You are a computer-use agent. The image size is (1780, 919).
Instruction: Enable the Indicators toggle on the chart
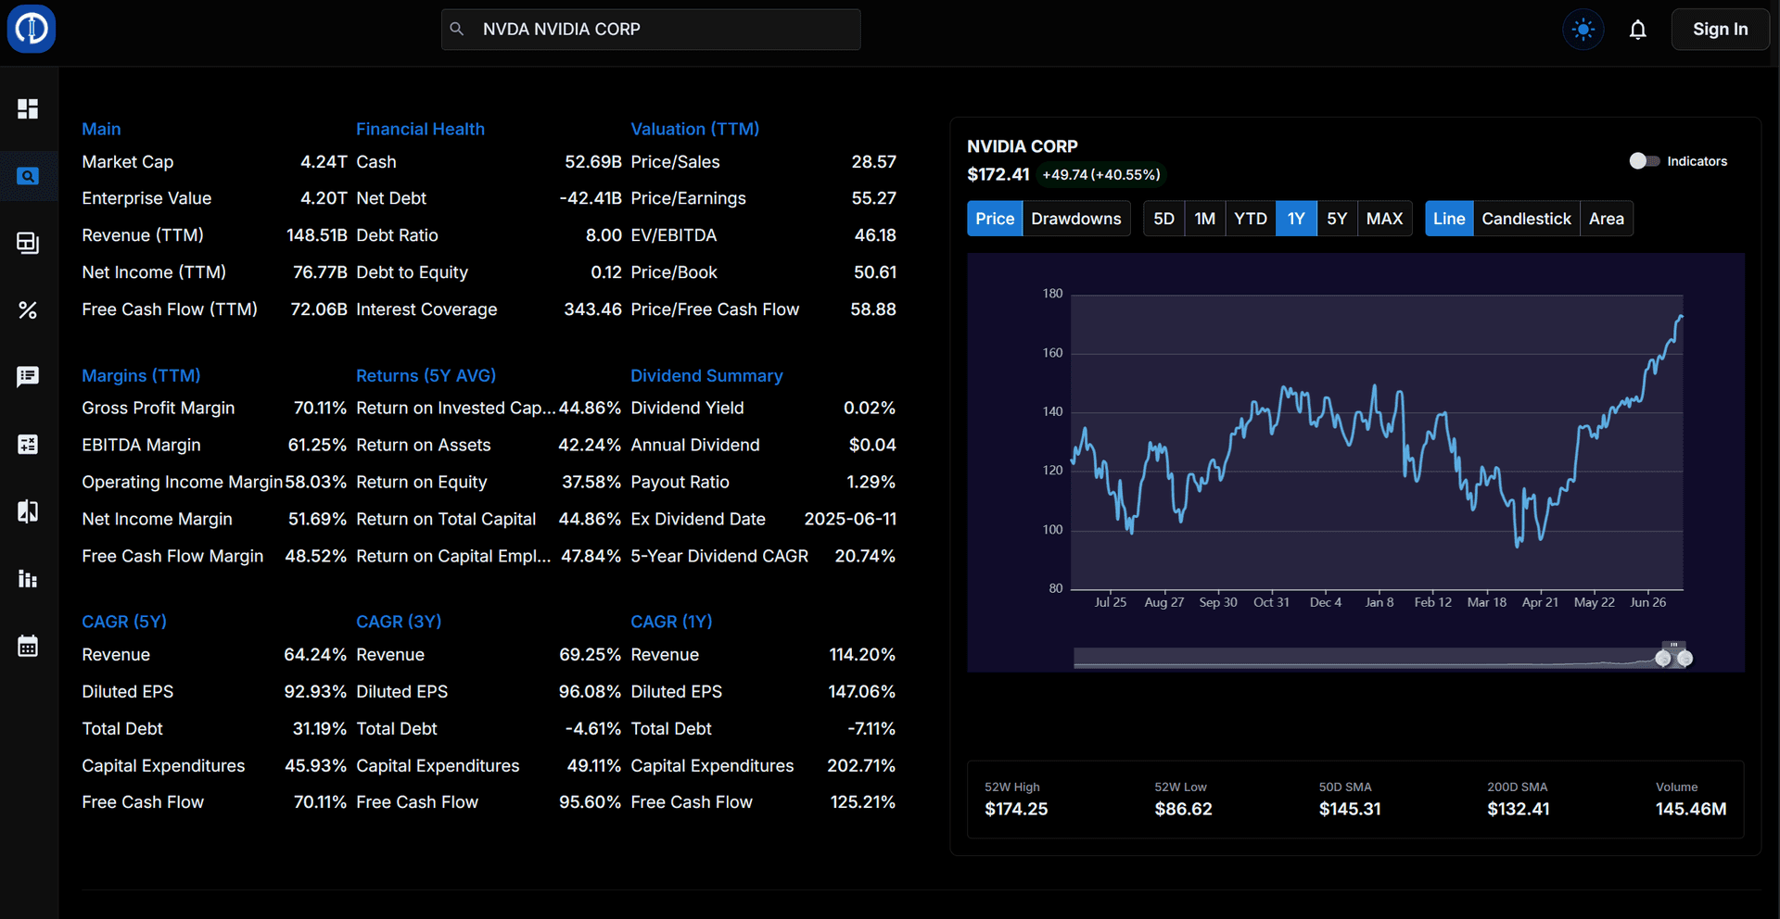(x=1644, y=160)
